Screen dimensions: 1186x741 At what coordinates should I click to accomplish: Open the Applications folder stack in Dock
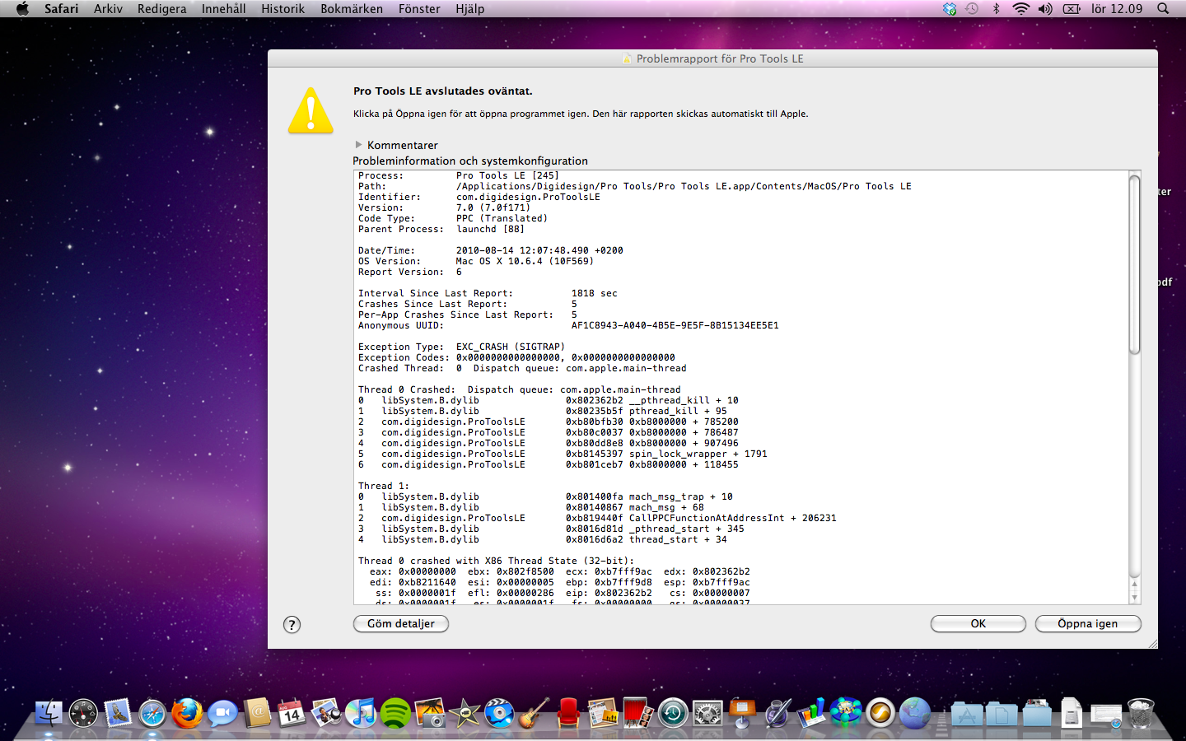tap(967, 713)
